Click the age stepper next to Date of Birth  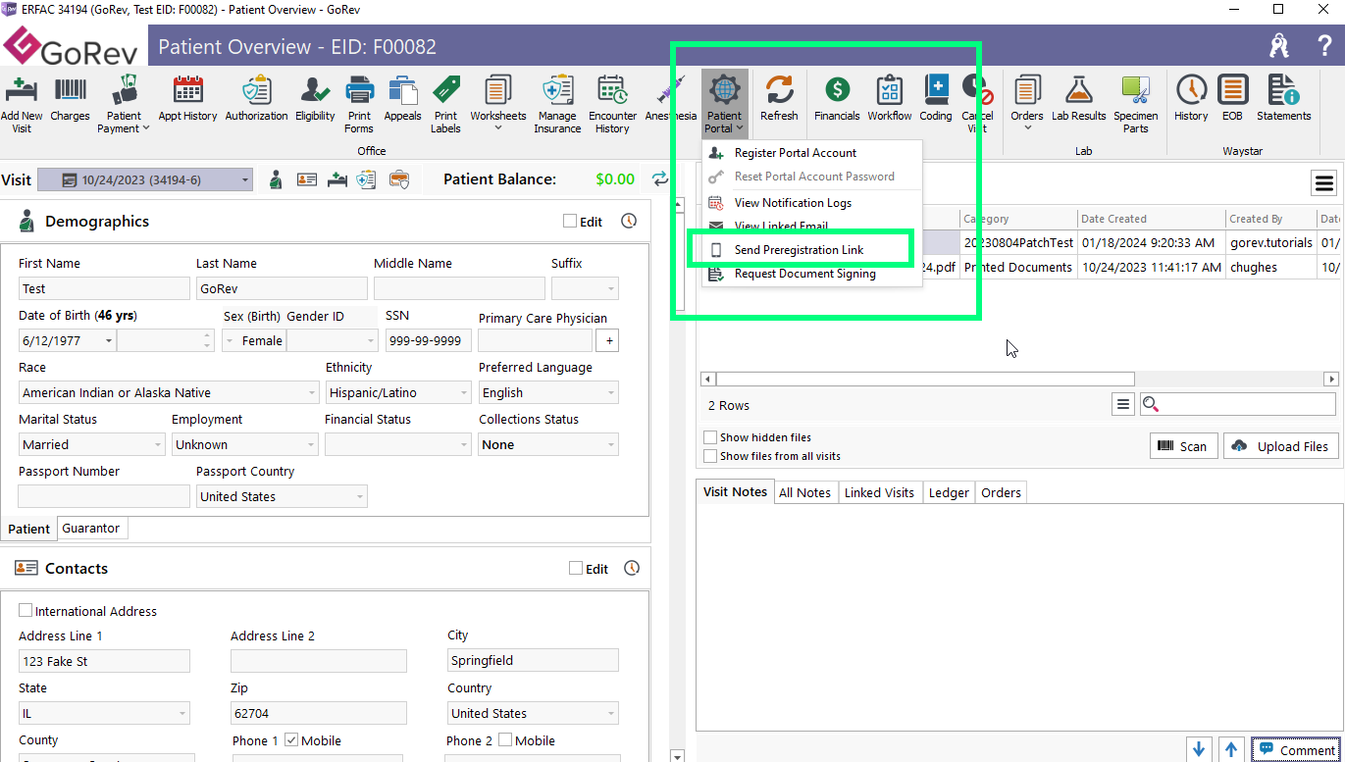[x=207, y=340]
